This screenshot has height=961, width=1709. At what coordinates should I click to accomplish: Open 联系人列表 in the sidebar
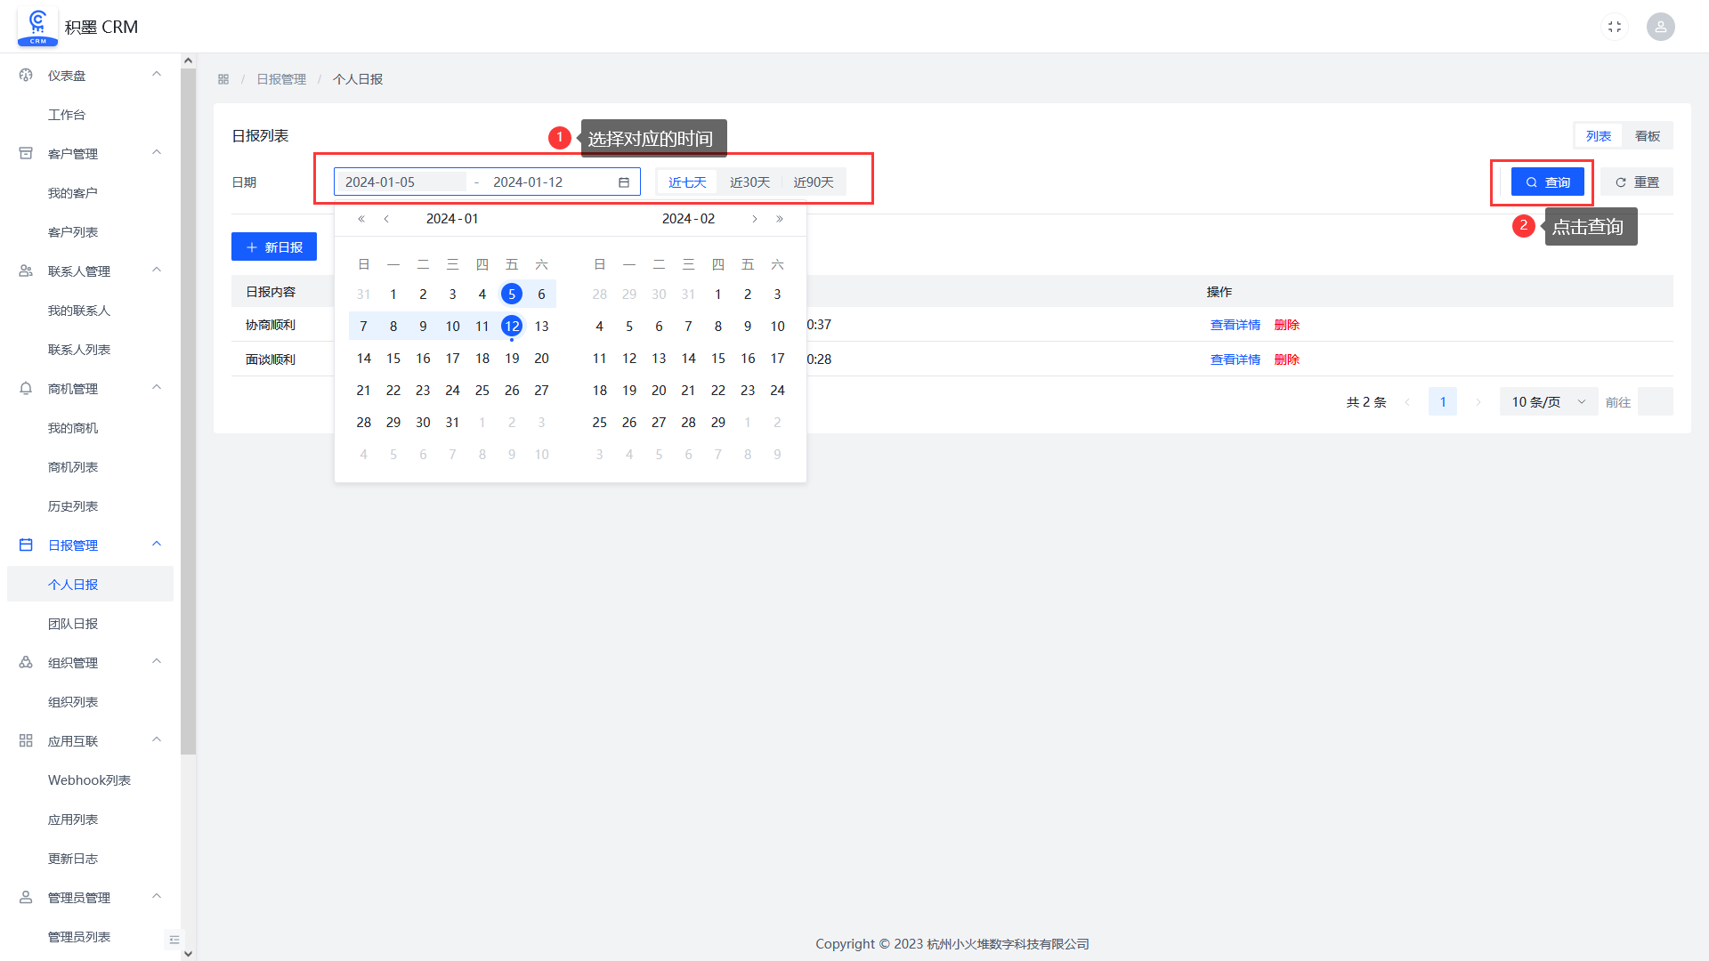click(79, 350)
